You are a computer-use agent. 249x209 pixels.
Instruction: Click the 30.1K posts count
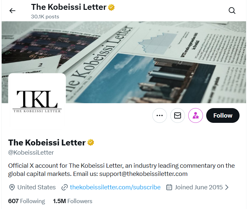click(x=45, y=16)
